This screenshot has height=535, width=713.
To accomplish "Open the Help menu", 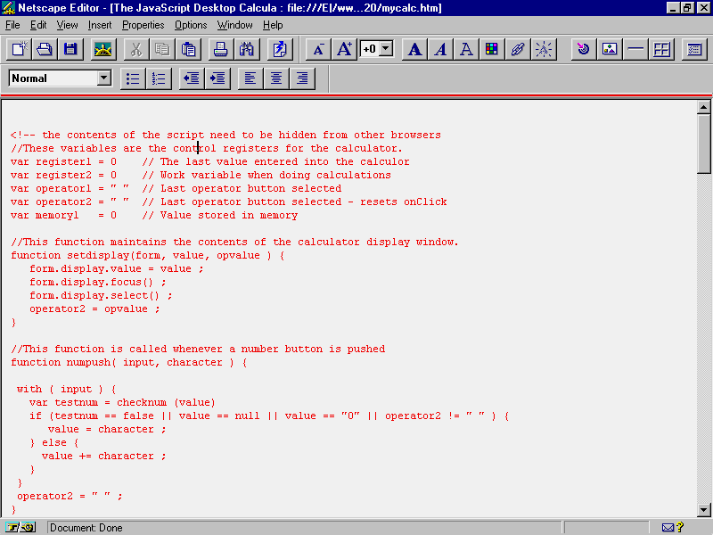I will [x=273, y=25].
